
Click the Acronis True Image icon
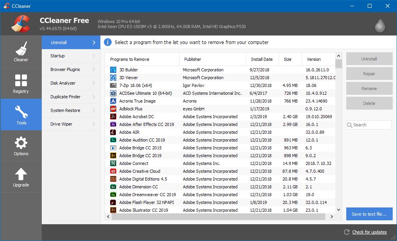(x=113, y=101)
